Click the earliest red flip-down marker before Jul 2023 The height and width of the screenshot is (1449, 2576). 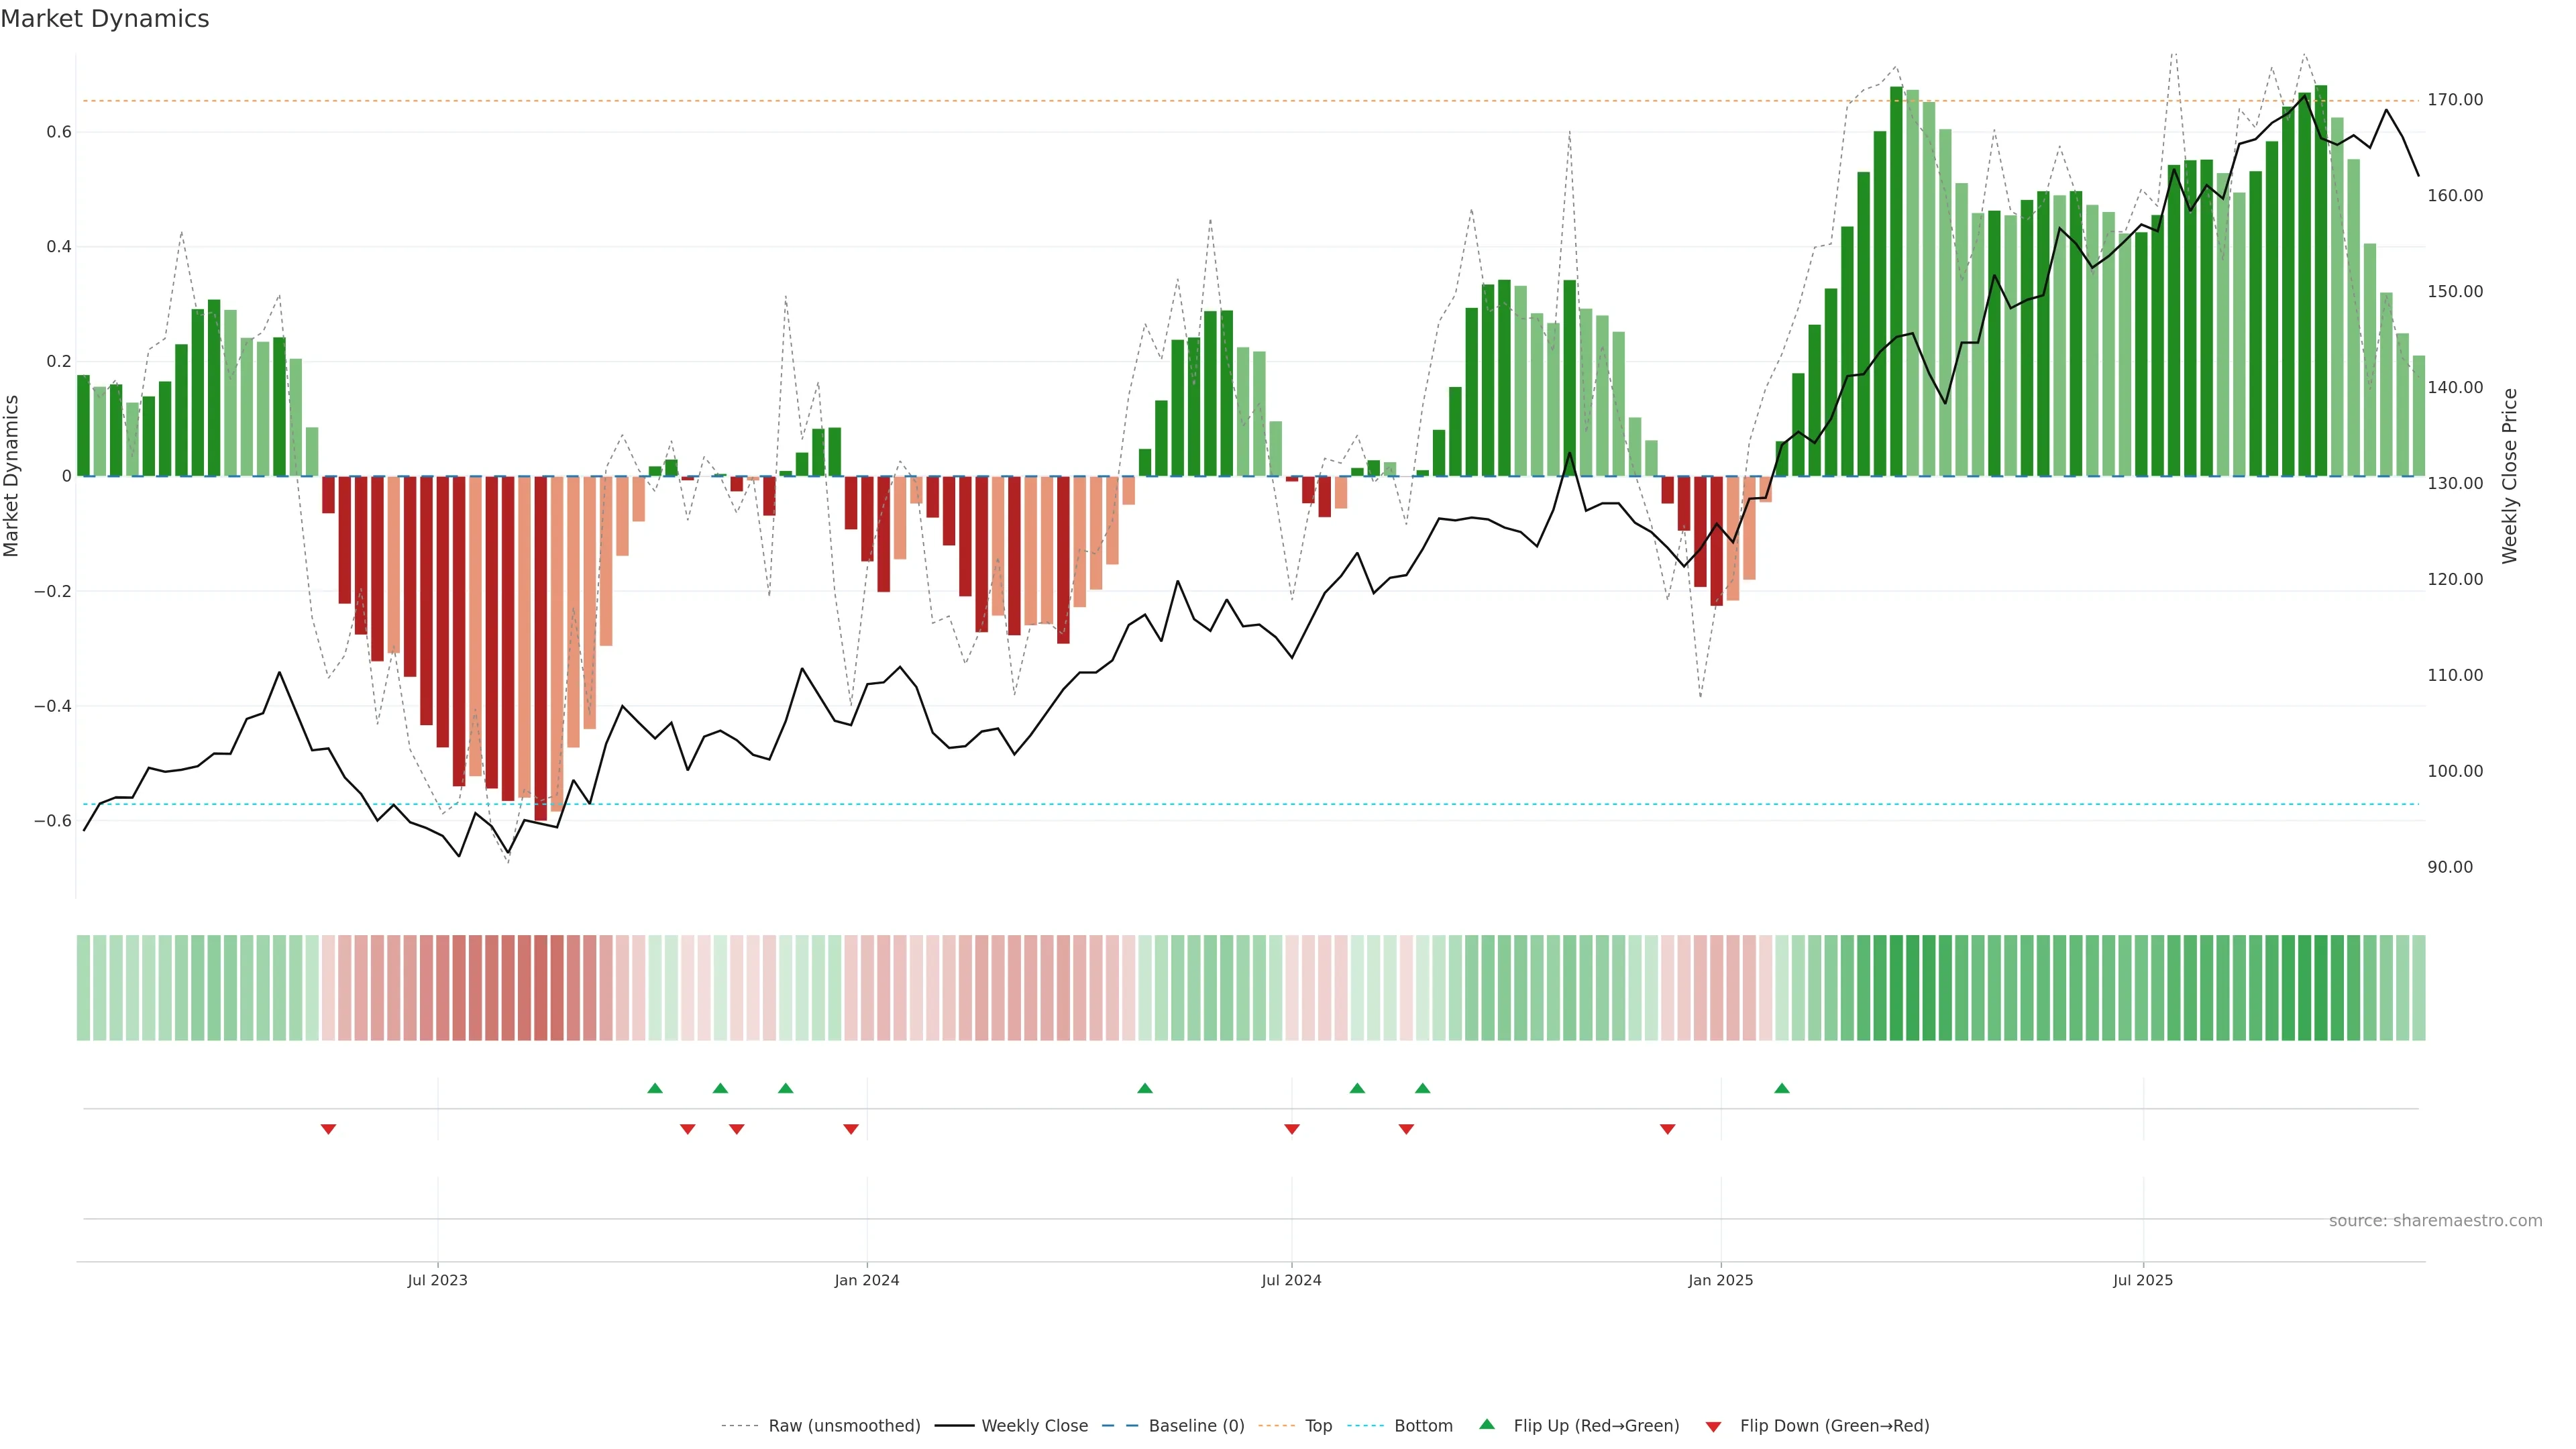tap(328, 1129)
